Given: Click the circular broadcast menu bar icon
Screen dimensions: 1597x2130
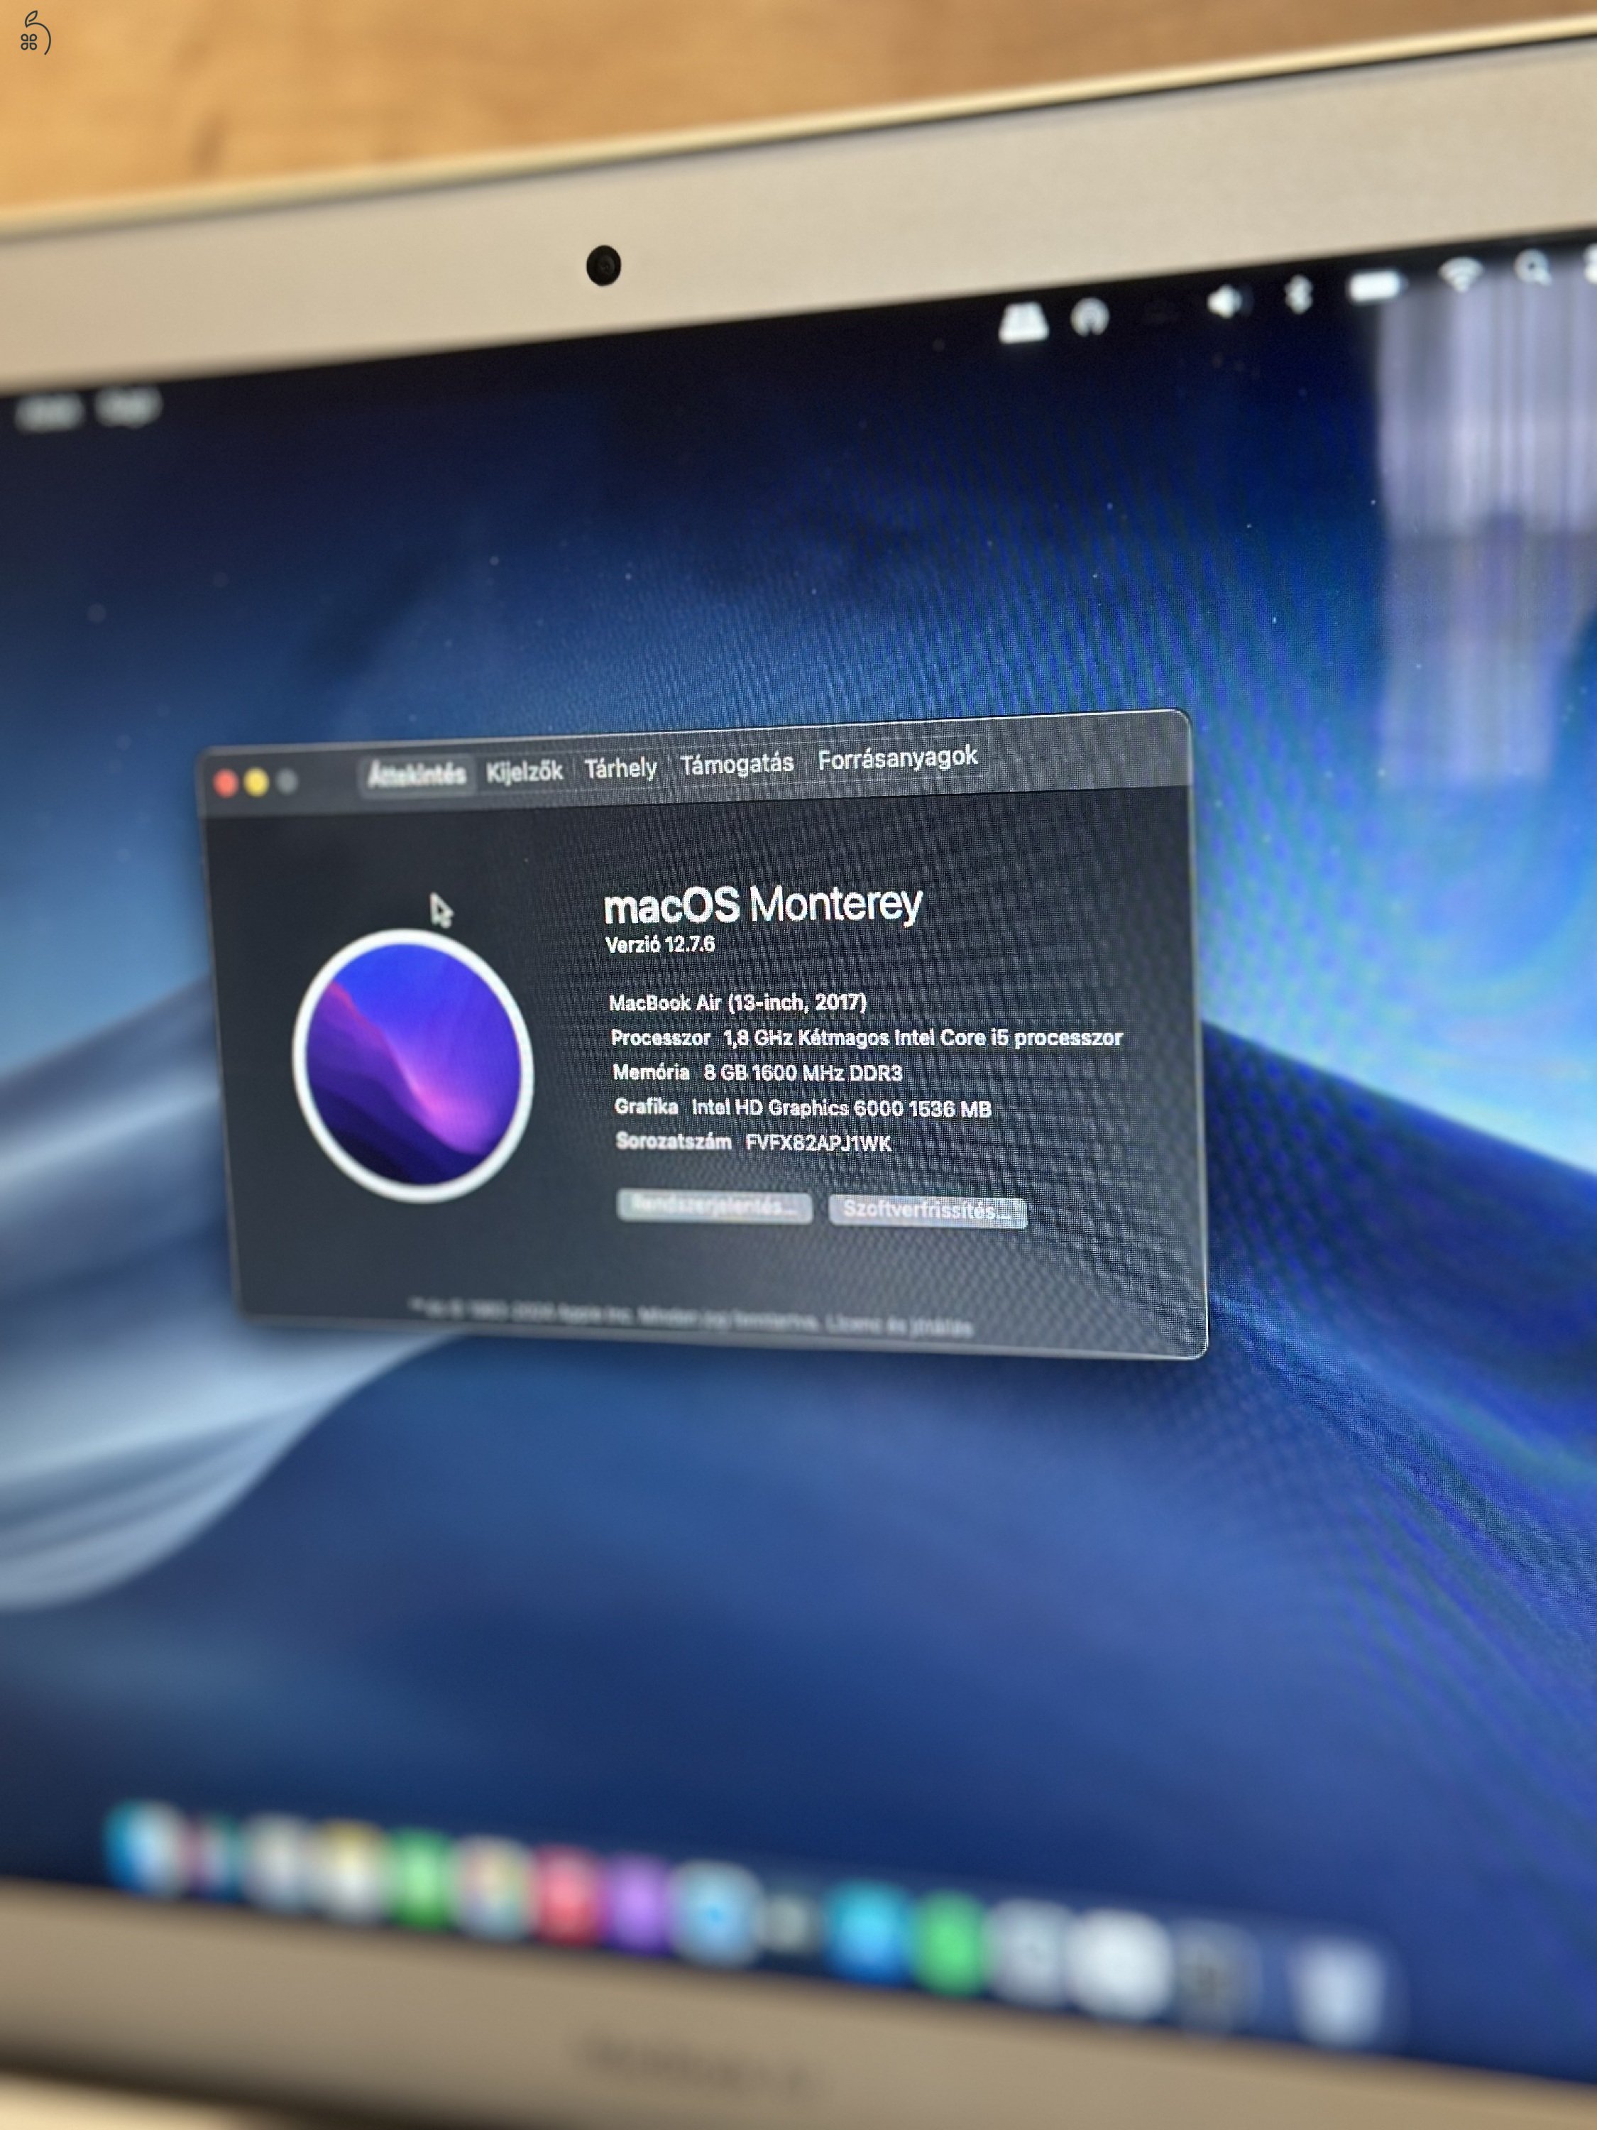Looking at the screenshot, I should [1090, 316].
